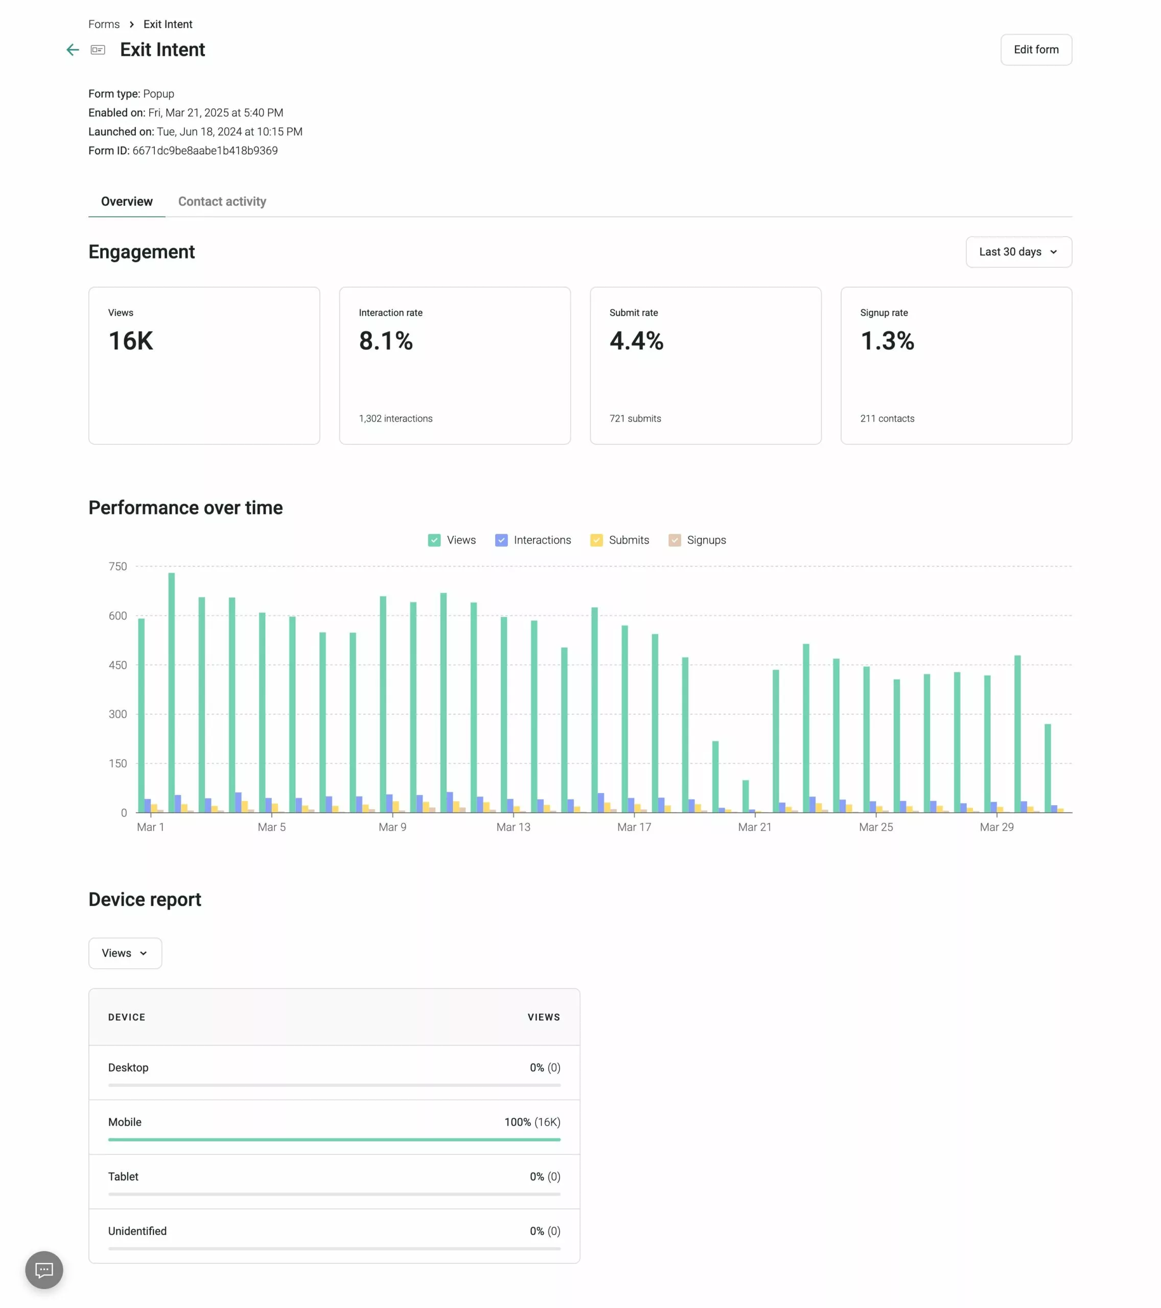This screenshot has height=1308, width=1161.
Task: Click the Mobile 100% progress bar
Action: coord(334,1139)
